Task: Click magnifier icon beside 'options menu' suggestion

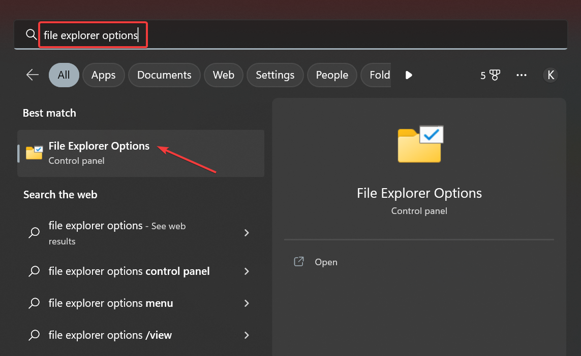Action: [x=34, y=303]
